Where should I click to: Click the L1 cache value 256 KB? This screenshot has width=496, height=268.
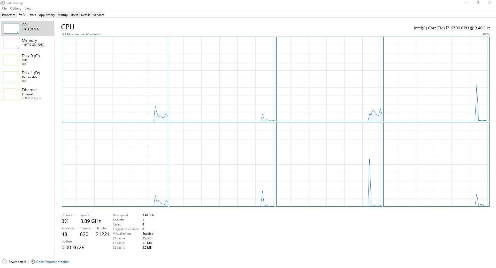pos(147,238)
